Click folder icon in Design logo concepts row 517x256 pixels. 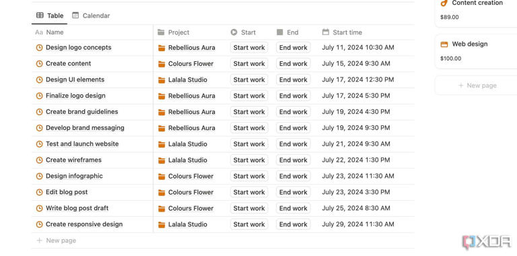pyautogui.click(x=162, y=48)
